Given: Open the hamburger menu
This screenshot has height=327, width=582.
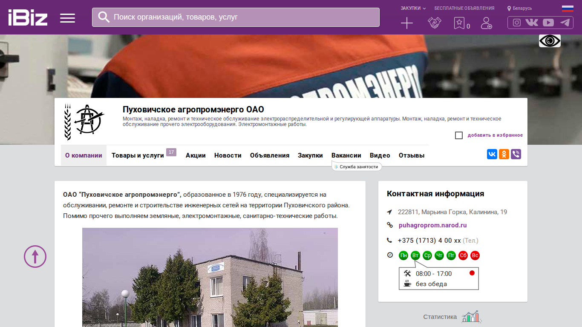Looking at the screenshot, I should pyautogui.click(x=67, y=18).
